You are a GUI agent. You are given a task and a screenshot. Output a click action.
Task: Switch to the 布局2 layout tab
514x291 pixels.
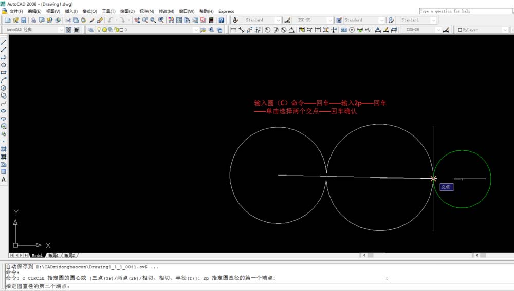pos(69,255)
